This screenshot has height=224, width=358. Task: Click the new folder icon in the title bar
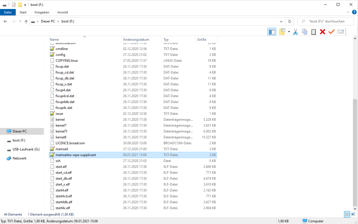(20, 5)
